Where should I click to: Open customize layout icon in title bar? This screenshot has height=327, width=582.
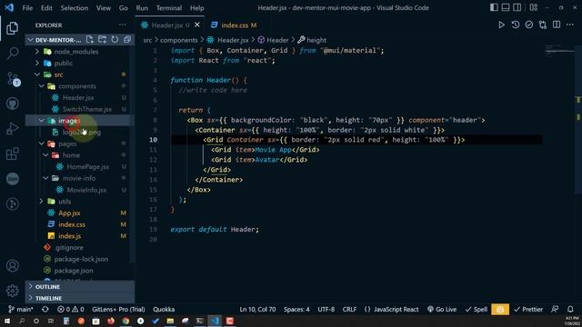[534, 7]
